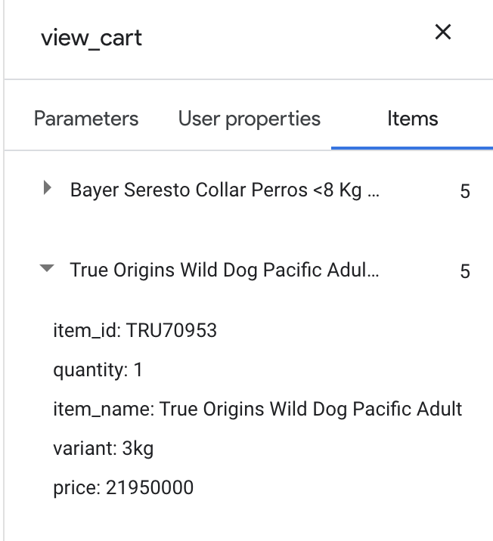Viewport: 493px width, 541px height.
Task: Expand the Bayer Seresto Collar item arrow
Action: (48, 188)
